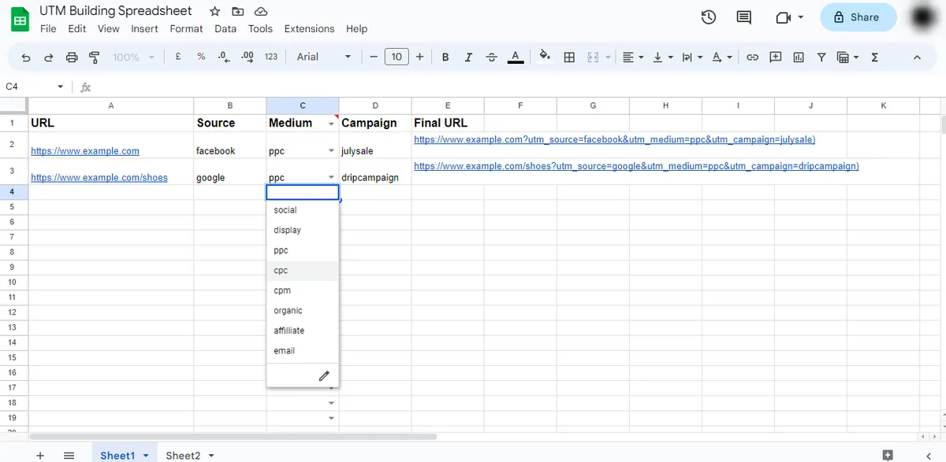This screenshot has height=462, width=946.
Task: Toggle strikethrough formatting
Action: point(491,57)
